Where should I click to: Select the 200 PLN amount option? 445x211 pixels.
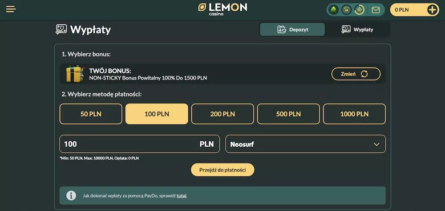pyautogui.click(x=222, y=114)
